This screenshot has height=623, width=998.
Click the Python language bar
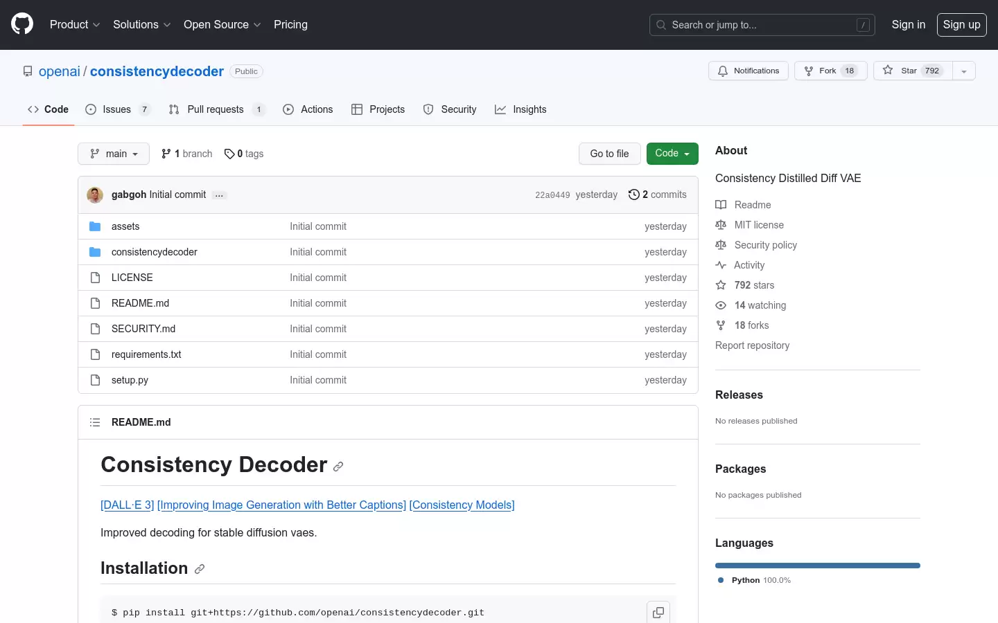[818, 566]
